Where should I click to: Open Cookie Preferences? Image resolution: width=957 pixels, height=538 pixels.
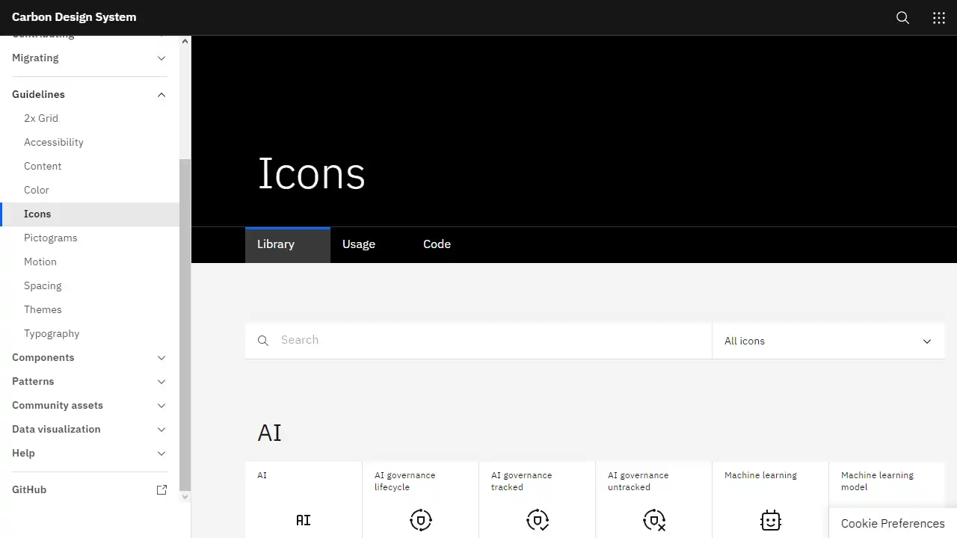click(893, 523)
